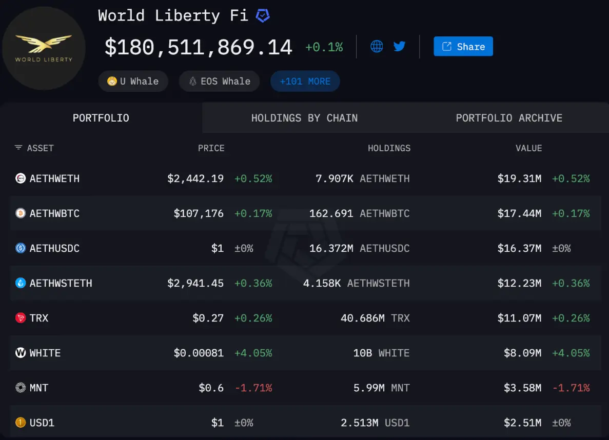Click the AETHWETH token icon

(x=21, y=178)
